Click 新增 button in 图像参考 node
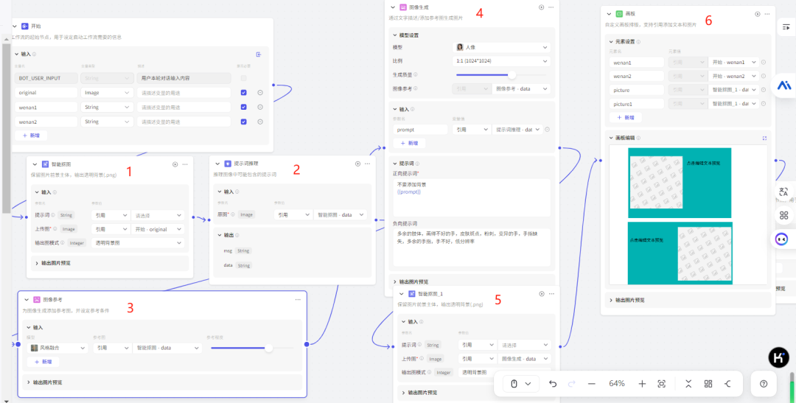The height and width of the screenshot is (403, 796). [x=43, y=362]
